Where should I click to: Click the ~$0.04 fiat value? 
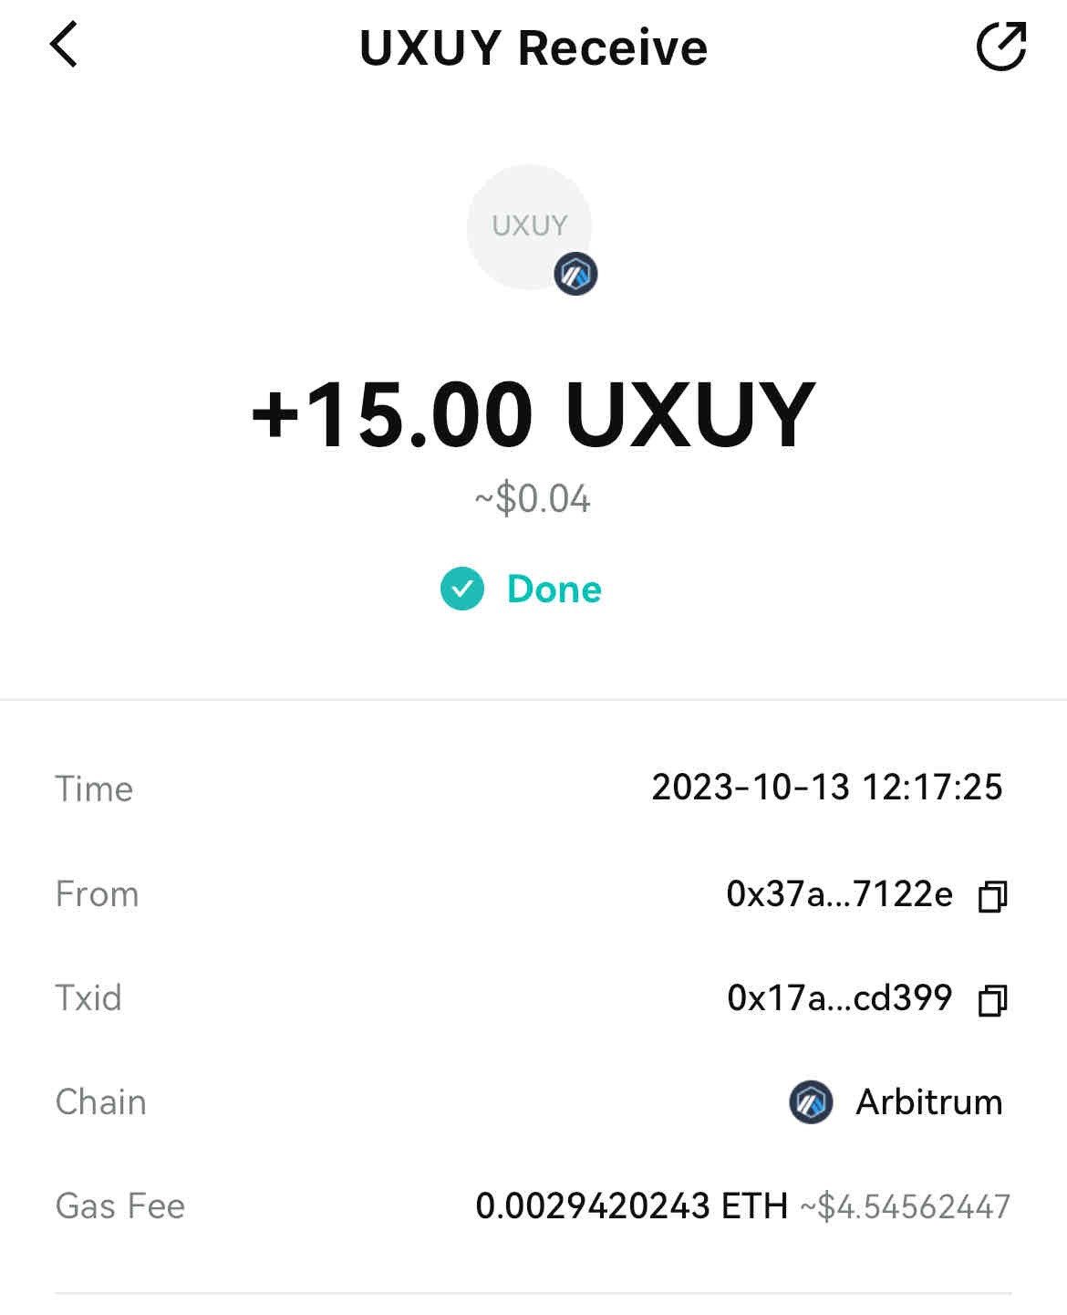click(533, 499)
